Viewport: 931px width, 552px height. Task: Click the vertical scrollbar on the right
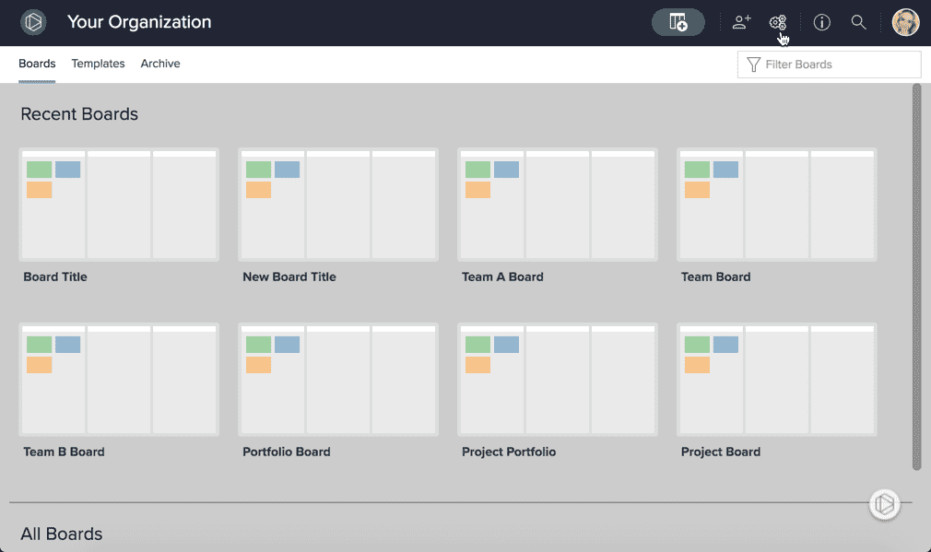[916, 276]
